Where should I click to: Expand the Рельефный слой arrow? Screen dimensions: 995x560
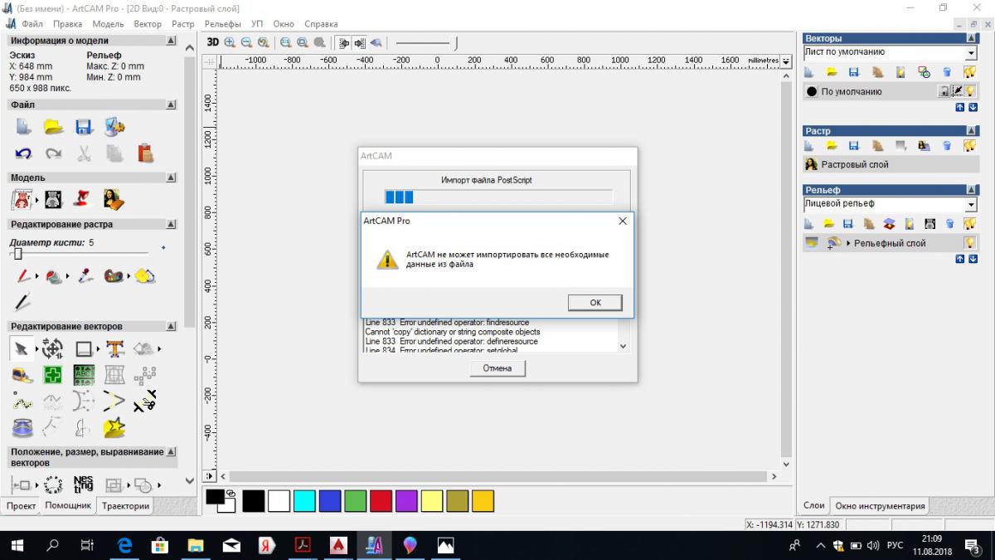coord(847,243)
